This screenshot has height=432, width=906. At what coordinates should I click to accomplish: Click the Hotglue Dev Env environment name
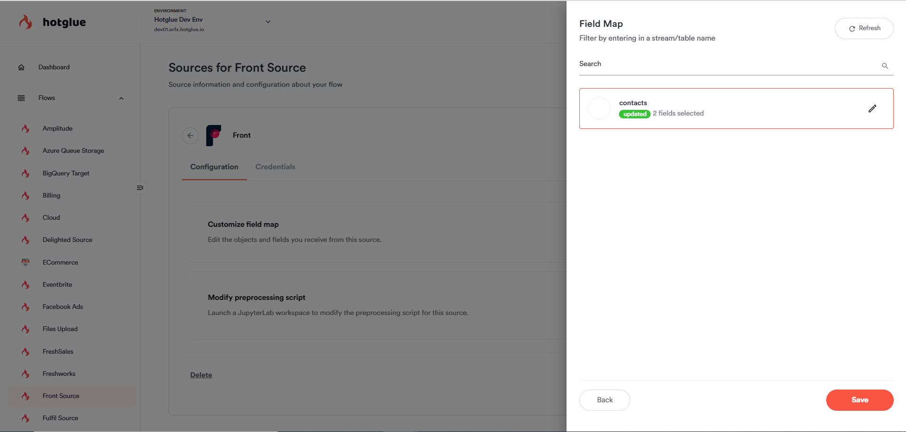[x=178, y=20]
